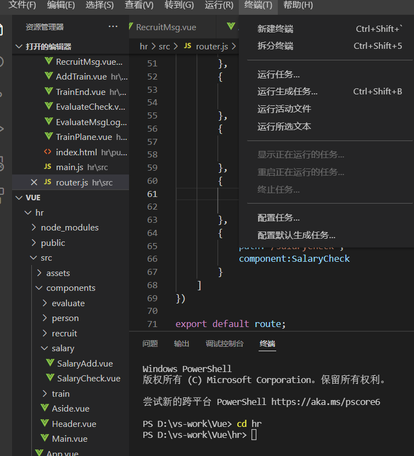Open the 文件(F) menu

pyautogui.click(x=22, y=5)
